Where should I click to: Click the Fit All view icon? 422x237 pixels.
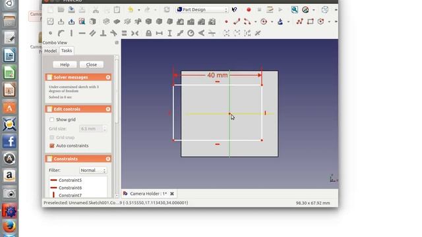coord(295,10)
